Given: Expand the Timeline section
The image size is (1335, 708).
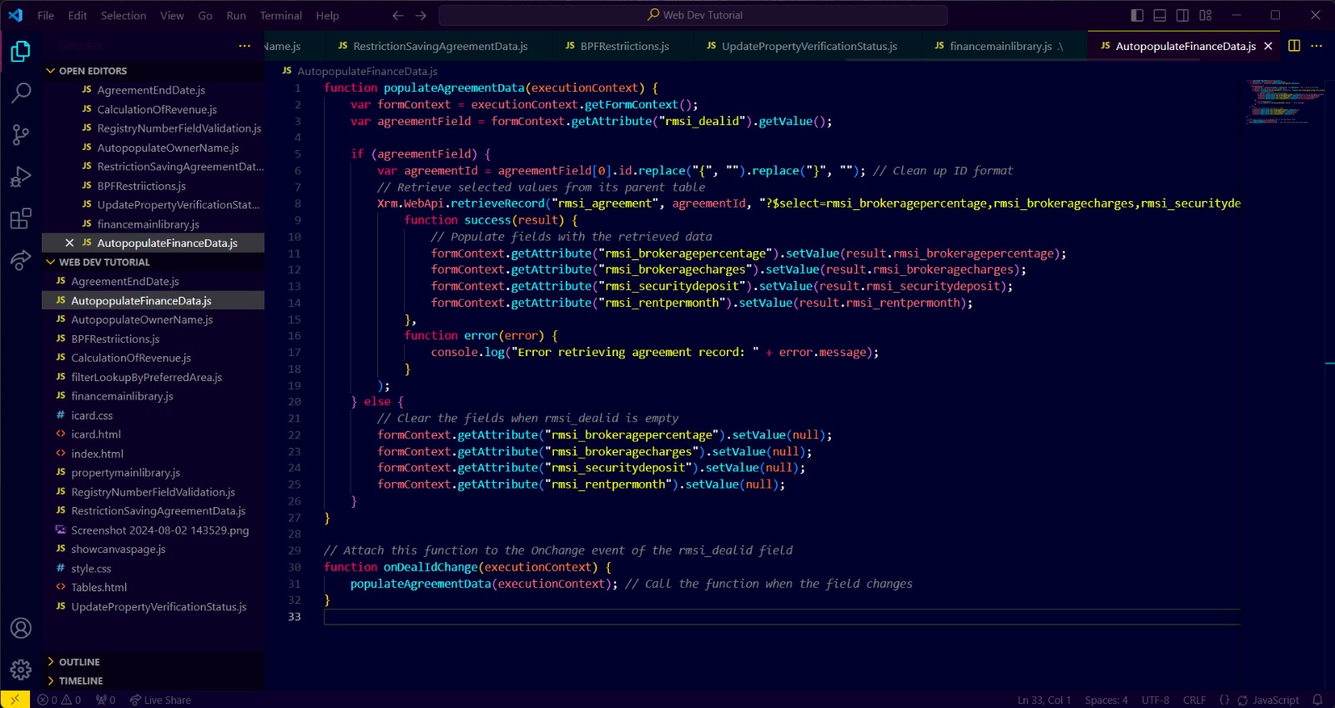Looking at the screenshot, I should click(x=81, y=681).
